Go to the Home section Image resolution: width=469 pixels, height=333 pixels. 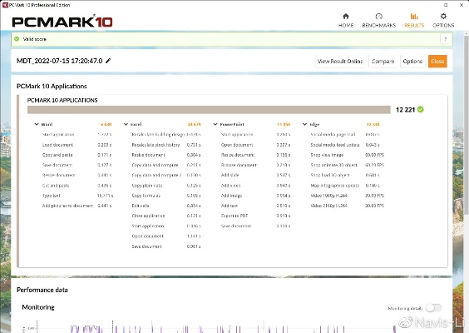346,20
